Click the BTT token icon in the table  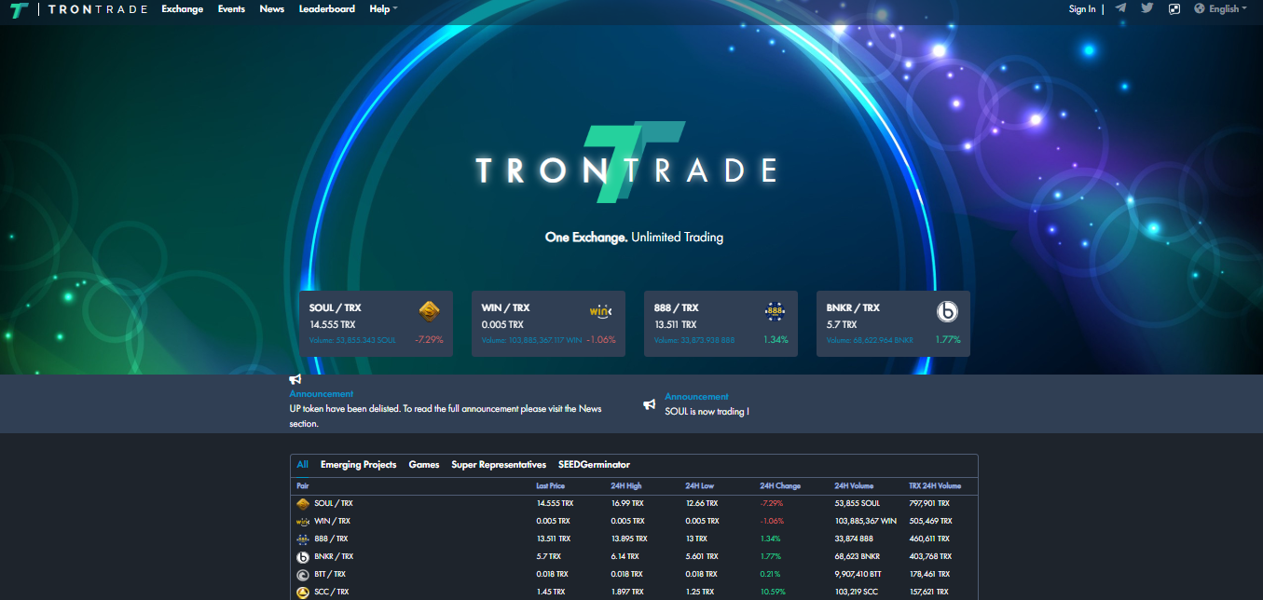pos(303,574)
